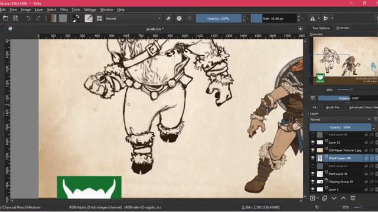This screenshot has width=378, height=212.
Task: Move selected layer down
Action: coord(334,198)
